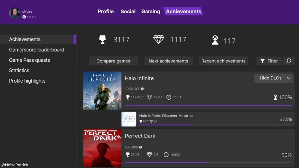Switch to the Gaming tab
The image size is (299, 168).
[150, 11]
